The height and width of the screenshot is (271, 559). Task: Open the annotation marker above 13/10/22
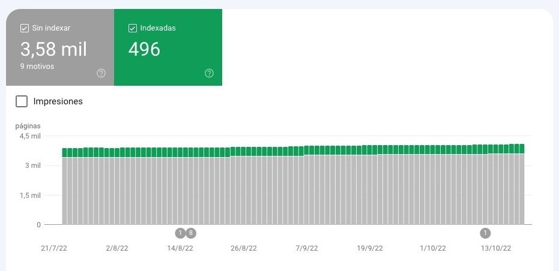click(485, 233)
